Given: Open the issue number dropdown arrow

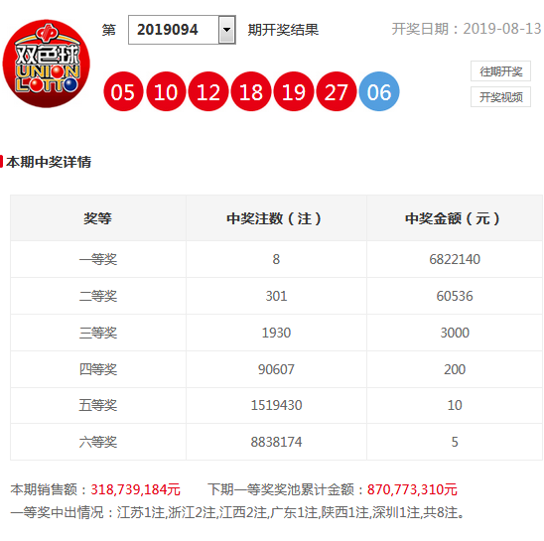Looking at the screenshot, I should click(227, 30).
